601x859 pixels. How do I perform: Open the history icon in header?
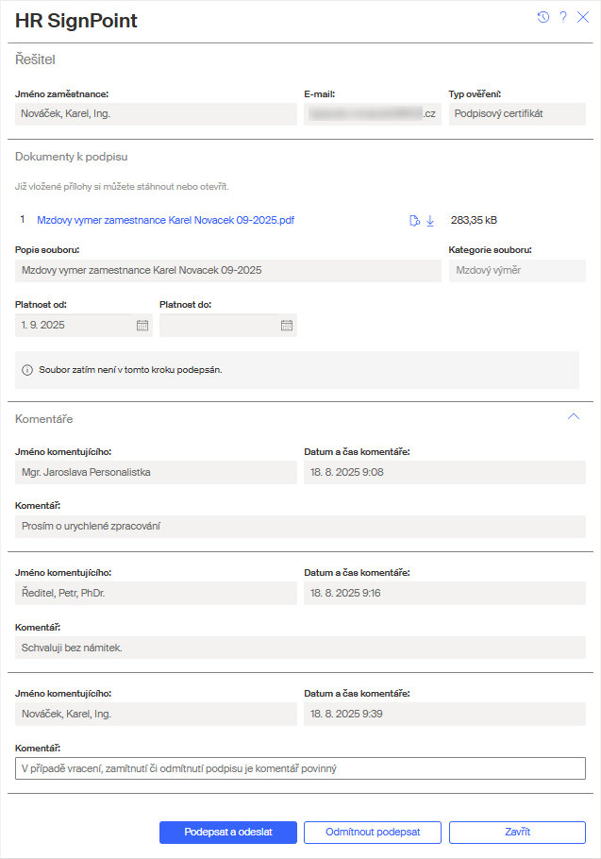[x=543, y=17]
